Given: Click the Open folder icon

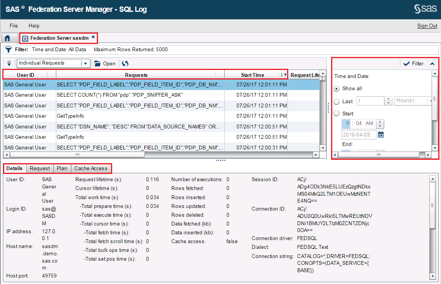Looking at the screenshot, I should 97,63.
